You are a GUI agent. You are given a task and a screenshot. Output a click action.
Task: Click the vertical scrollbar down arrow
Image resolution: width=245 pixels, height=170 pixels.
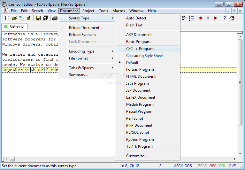(240, 154)
